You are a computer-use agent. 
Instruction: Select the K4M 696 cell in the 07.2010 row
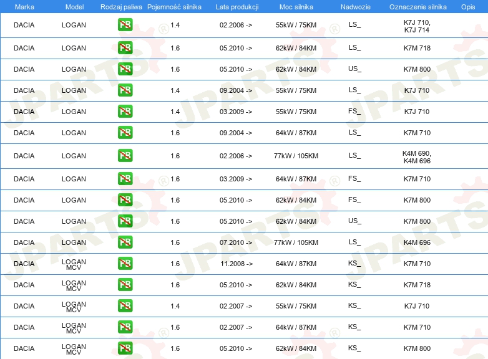(x=417, y=242)
